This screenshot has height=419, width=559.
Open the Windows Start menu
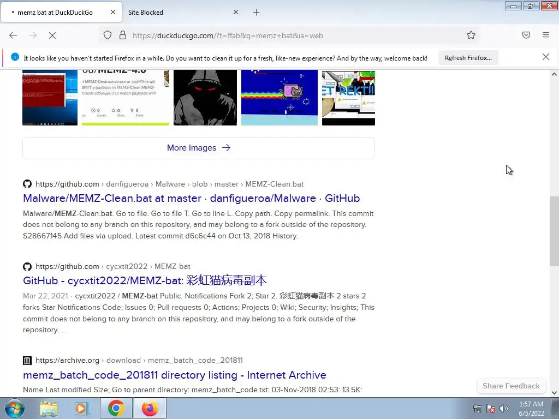pyautogui.click(x=14, y=408)
